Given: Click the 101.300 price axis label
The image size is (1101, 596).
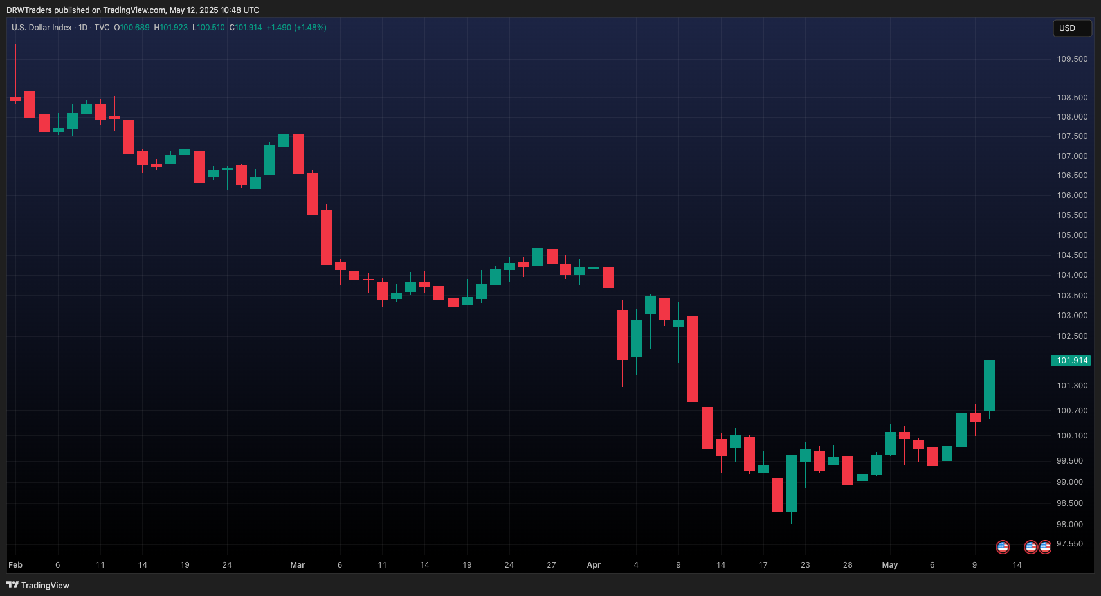Looking at the screenshot, I should 1072,386.
